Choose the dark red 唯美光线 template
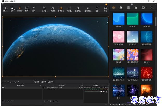The width and height of the screenshot is (163, 108). 147,55
